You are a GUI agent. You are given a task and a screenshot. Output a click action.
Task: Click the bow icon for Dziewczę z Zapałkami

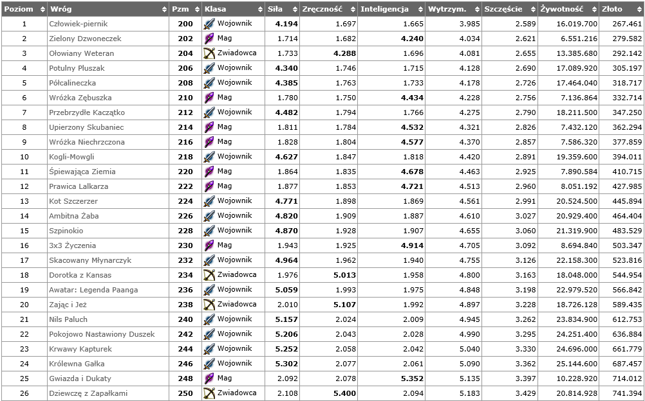(x=209, y=393)
